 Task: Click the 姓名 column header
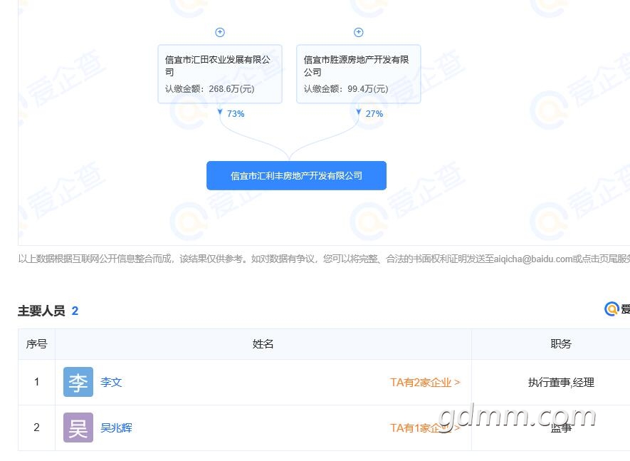263,344
